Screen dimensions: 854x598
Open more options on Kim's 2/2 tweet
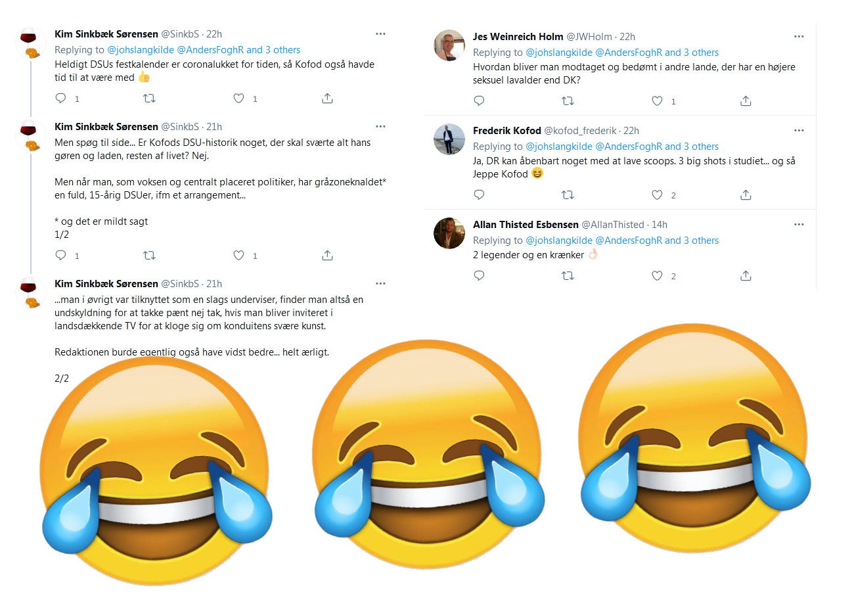coord(380,283)
